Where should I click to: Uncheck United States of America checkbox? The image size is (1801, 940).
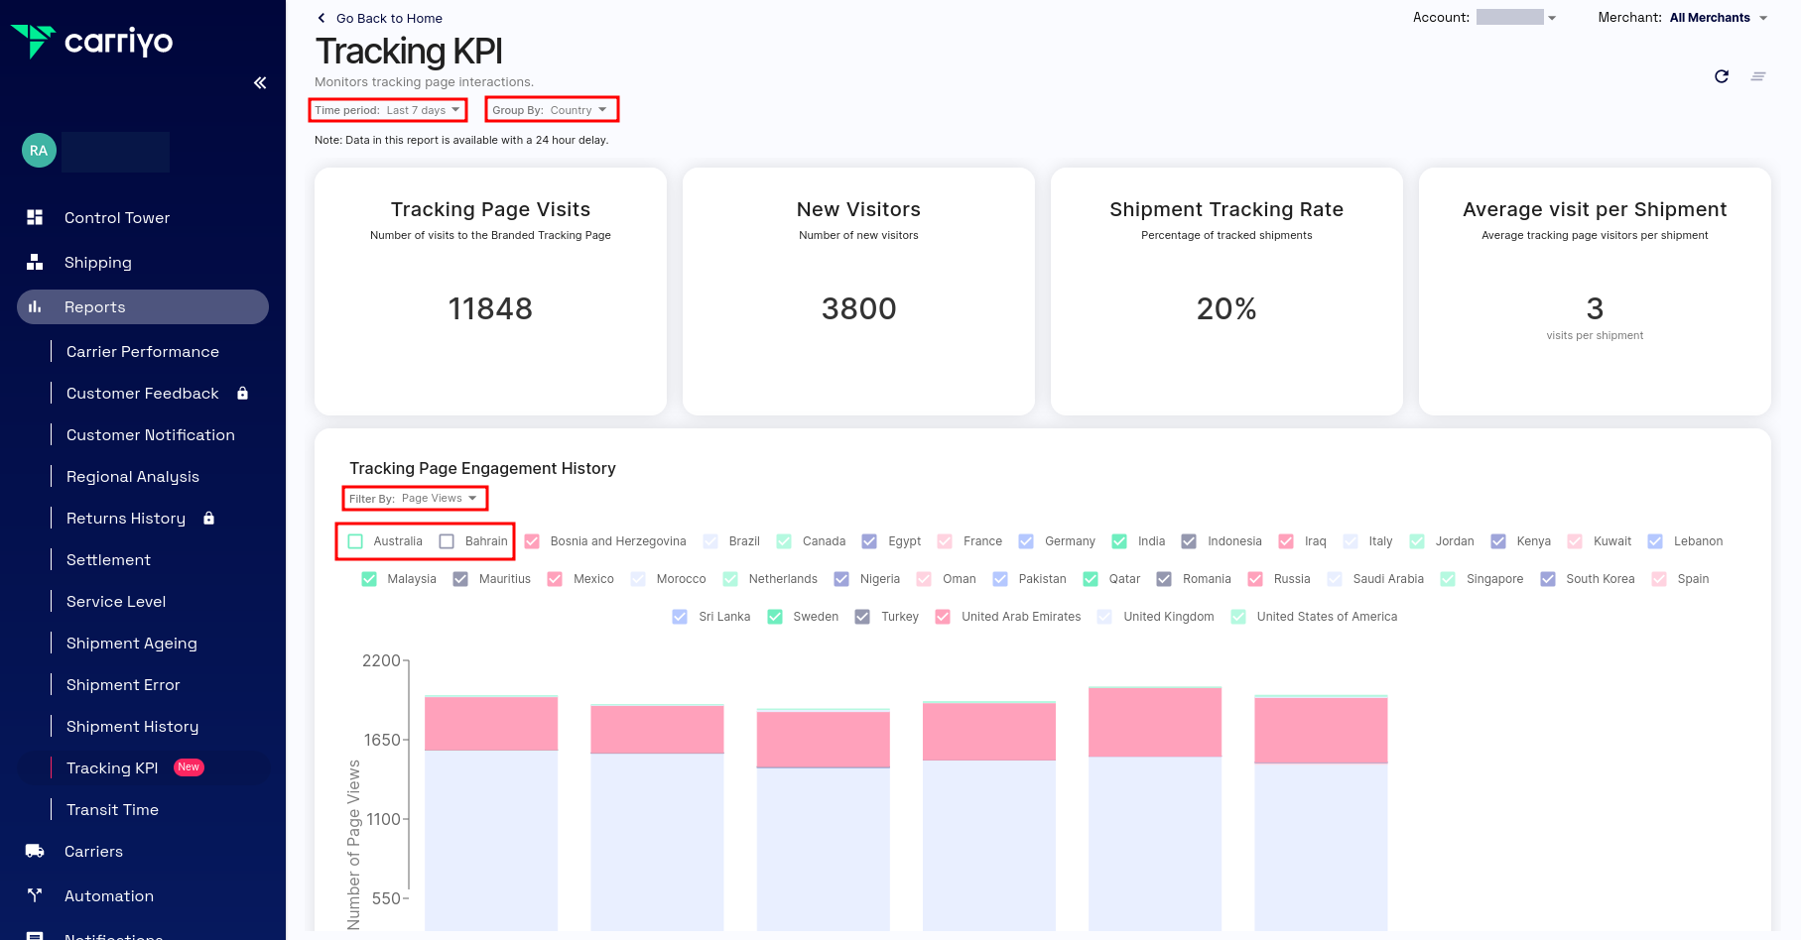pyautogui.click(x=1238, y=617)
